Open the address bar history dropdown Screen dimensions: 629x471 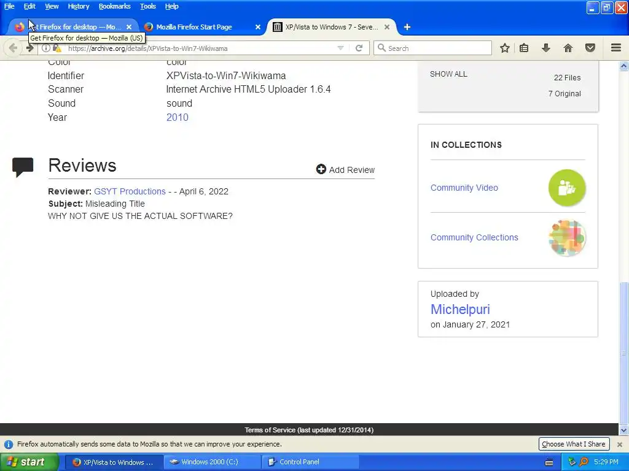click(x=340, y=48)
